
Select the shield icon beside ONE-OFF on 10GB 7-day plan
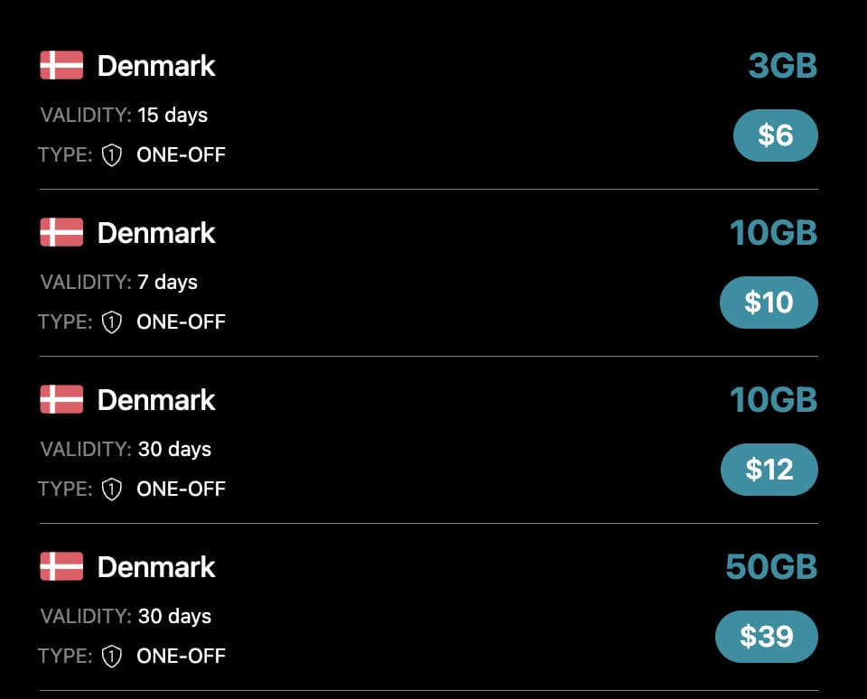pos(115,322)
